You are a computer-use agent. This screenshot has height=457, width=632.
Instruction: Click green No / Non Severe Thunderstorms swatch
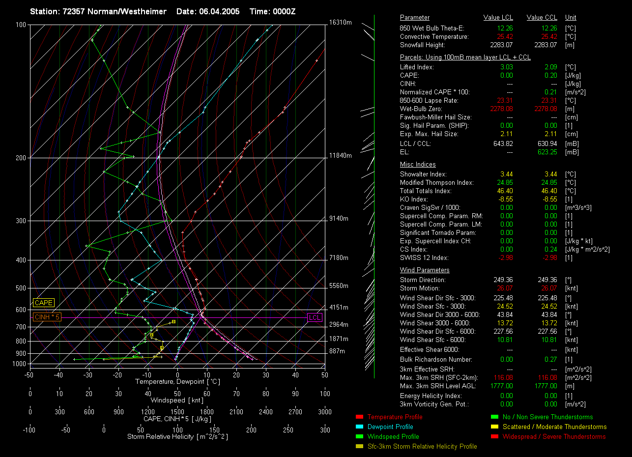tap(494, 417)
